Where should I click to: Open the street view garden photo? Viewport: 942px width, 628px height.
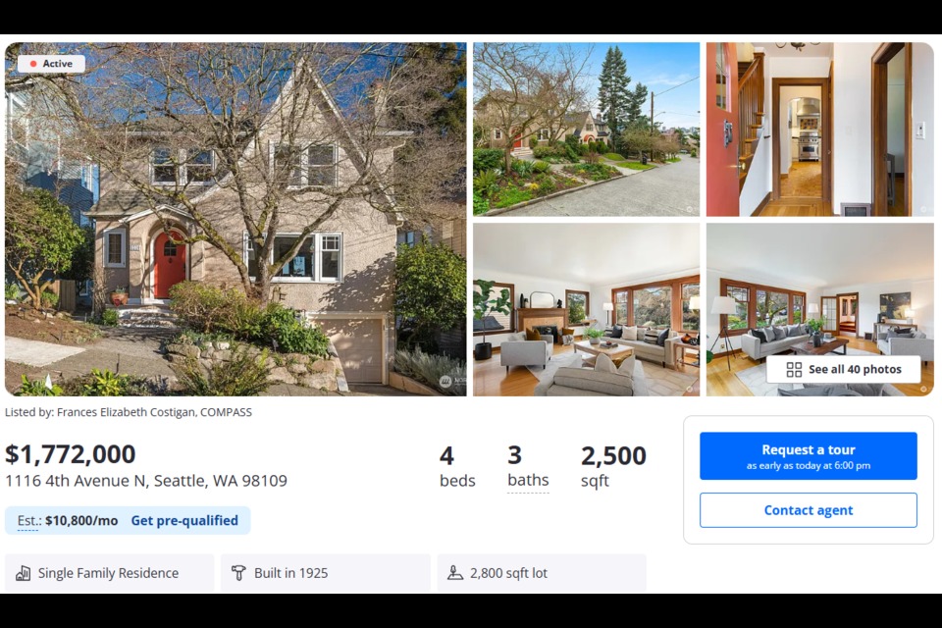pos(586,130)
